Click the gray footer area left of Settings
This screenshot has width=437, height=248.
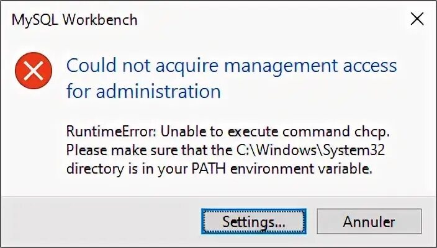click(x=99, y=221)
